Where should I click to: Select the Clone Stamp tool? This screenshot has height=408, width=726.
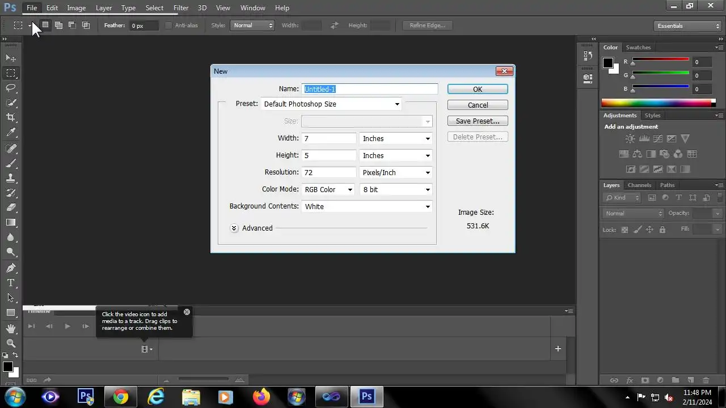coord(11,178)
